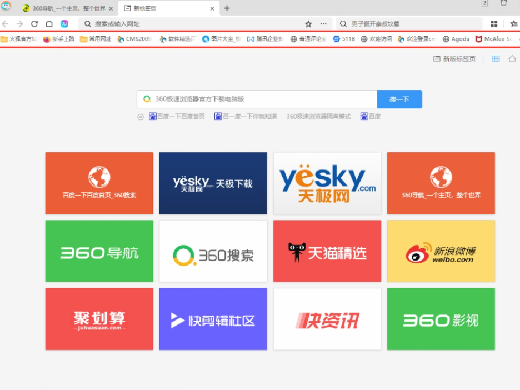Close the 新标签页 tab
Image resolution: width=520 pixels, height=390 pixels.
click(212, 9)
